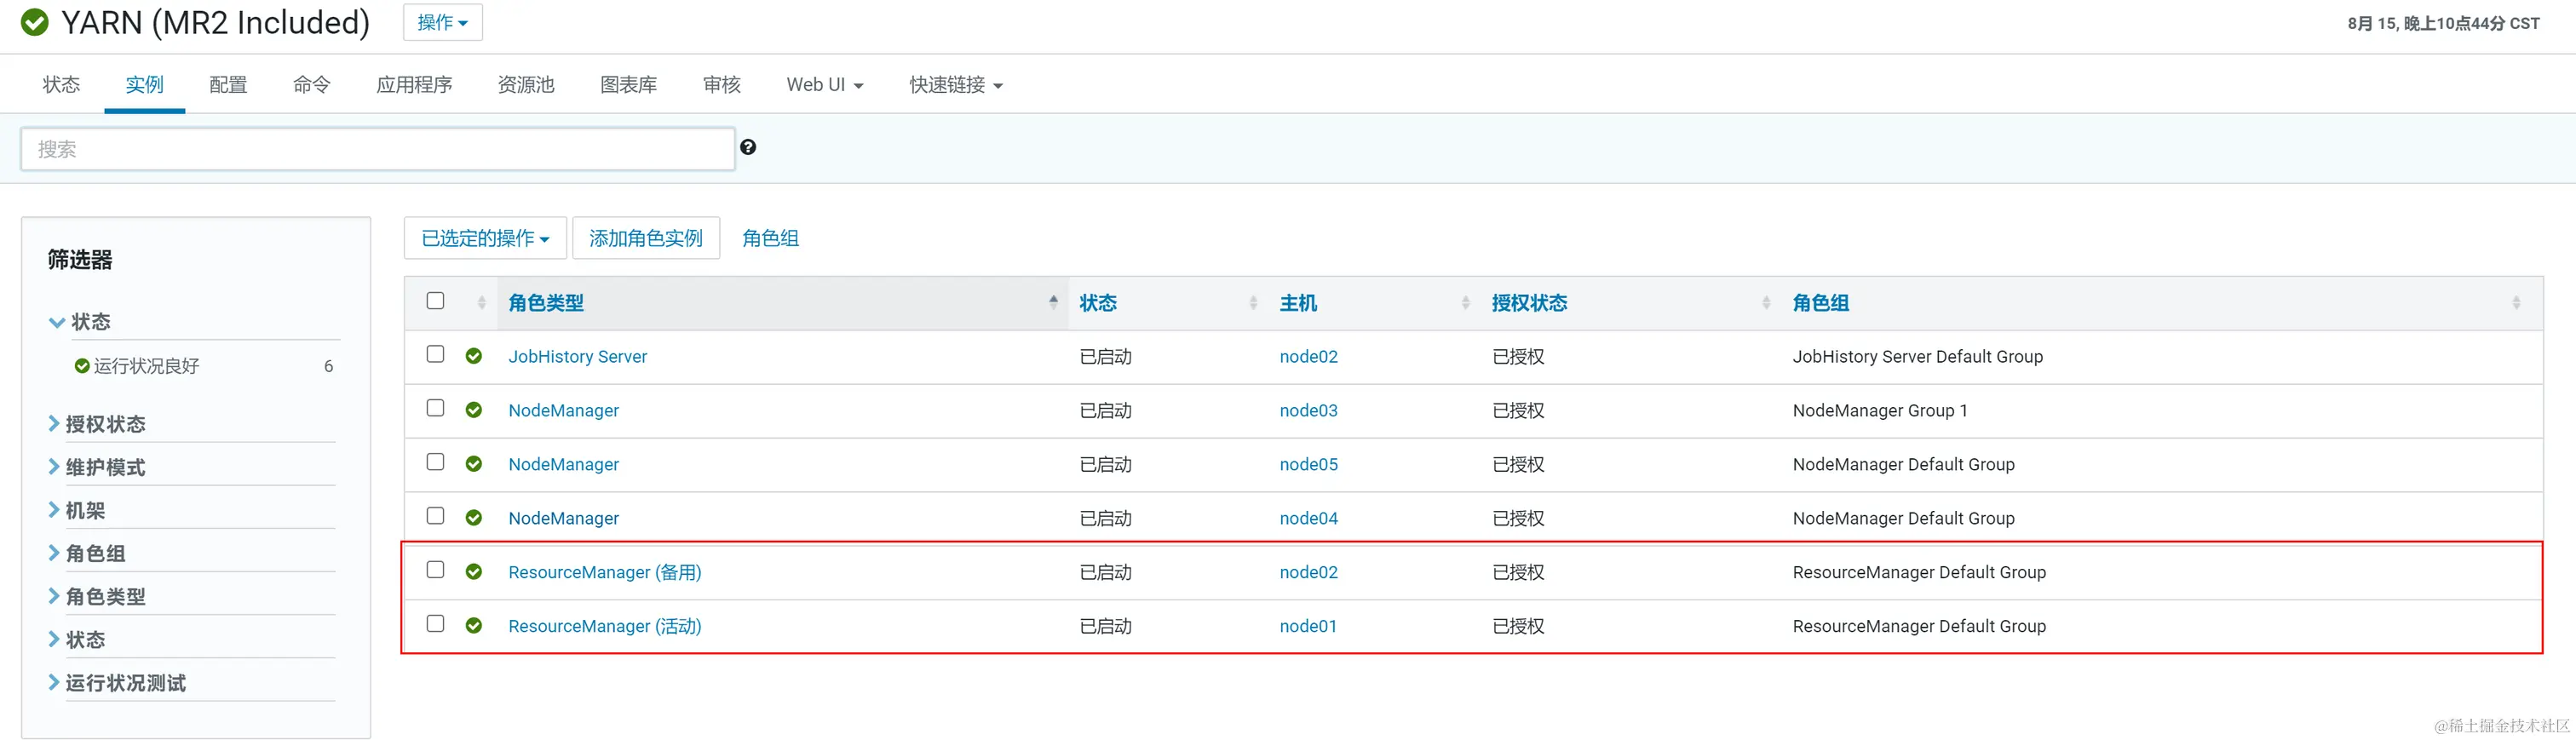Sort by the 状态 column arrow
Screen dimensions: 2576x740
tap(1253, 302)
